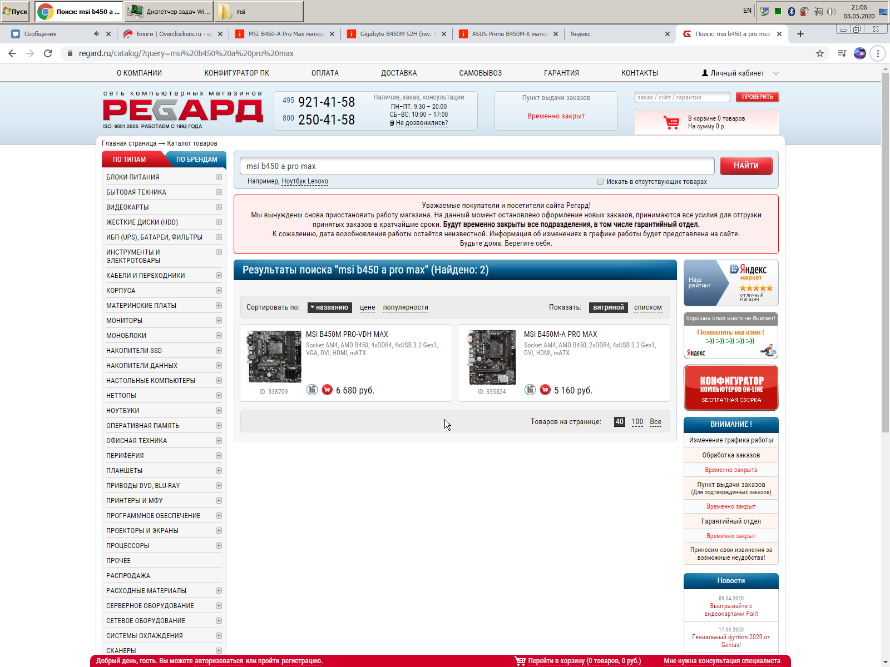Go back to the previous page

(12, 53)
